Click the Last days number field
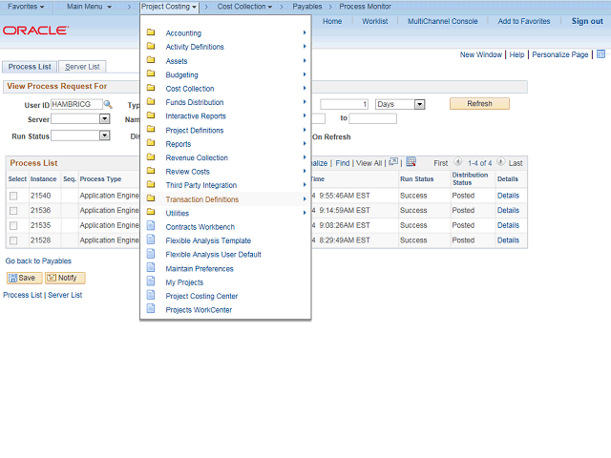Image resolution: width=611 pixels, height=458 pixels. (344, 104)
